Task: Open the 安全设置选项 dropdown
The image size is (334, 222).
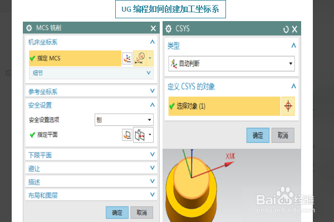Action: point(124,120)
